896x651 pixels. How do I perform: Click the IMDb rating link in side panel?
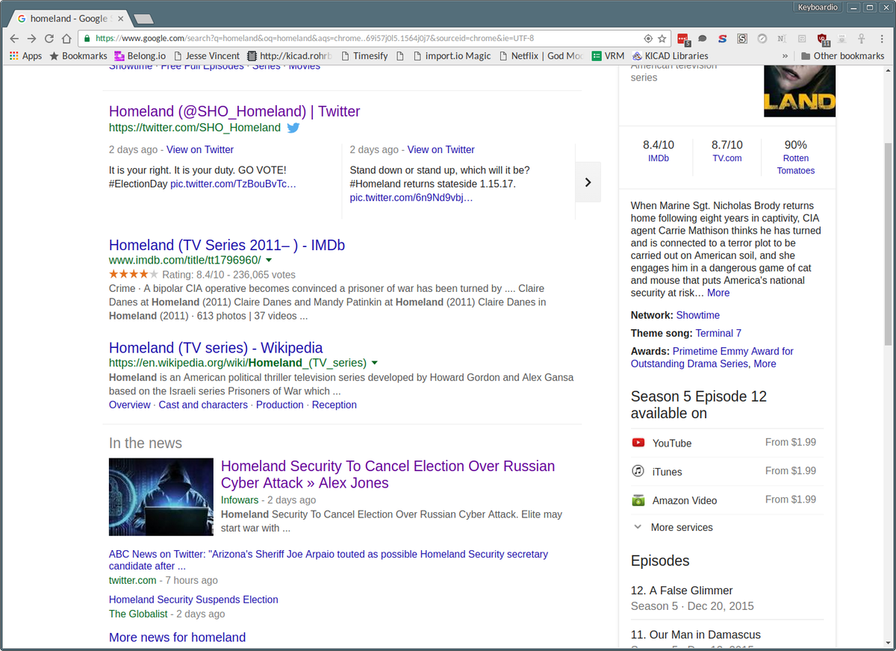659,158
